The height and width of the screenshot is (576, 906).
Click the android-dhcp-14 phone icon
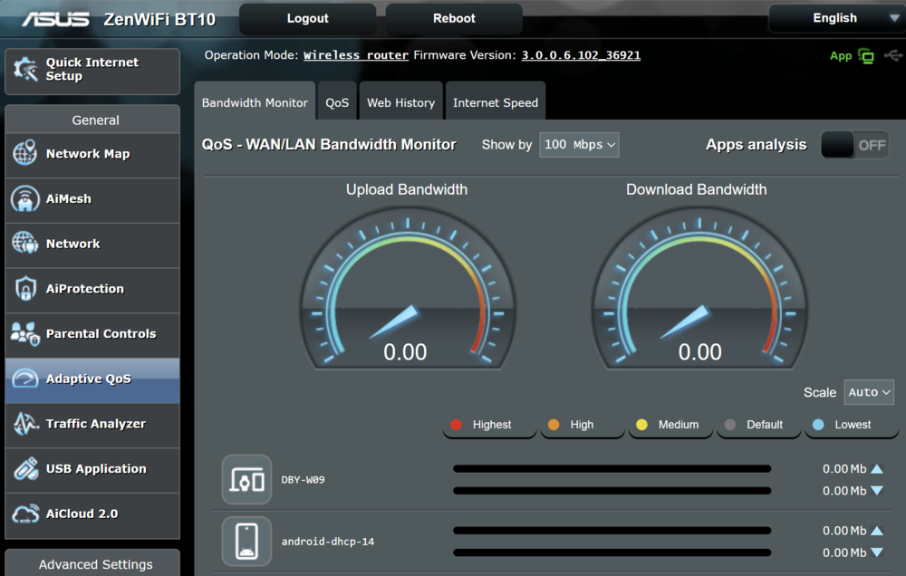click(x=246, y=542)
